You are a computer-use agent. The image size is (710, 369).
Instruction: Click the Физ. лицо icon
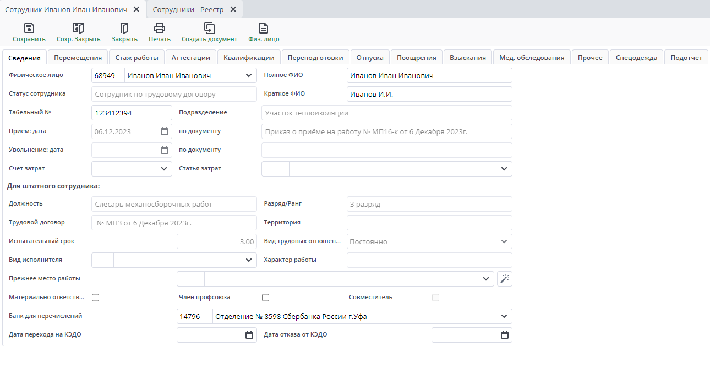click(x=264, y=28)
